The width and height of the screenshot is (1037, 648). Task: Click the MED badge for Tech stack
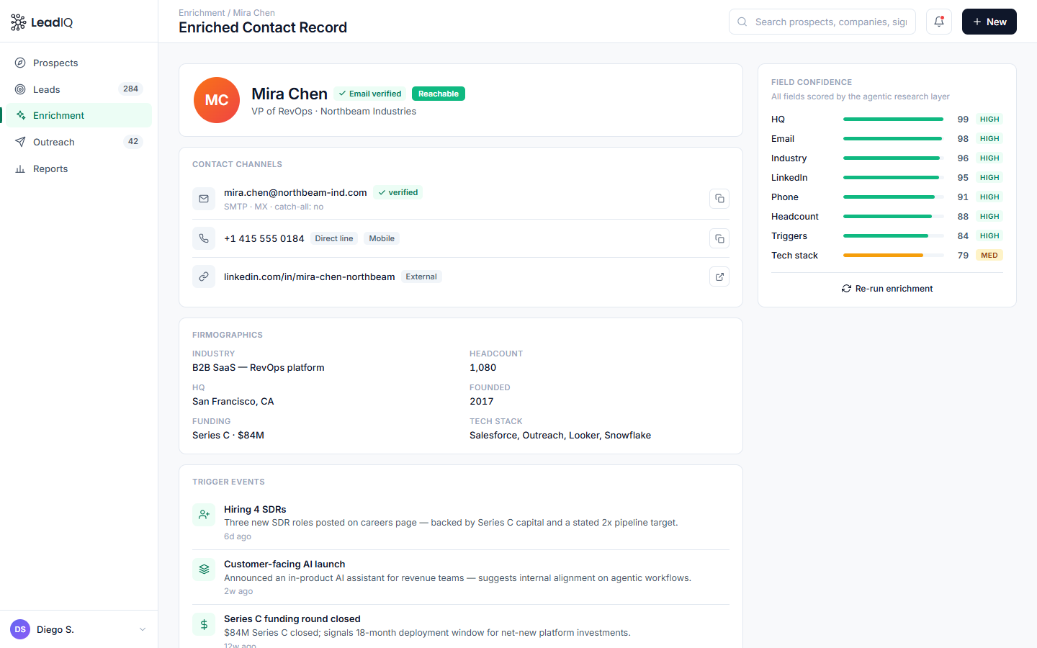click(989, 256)
